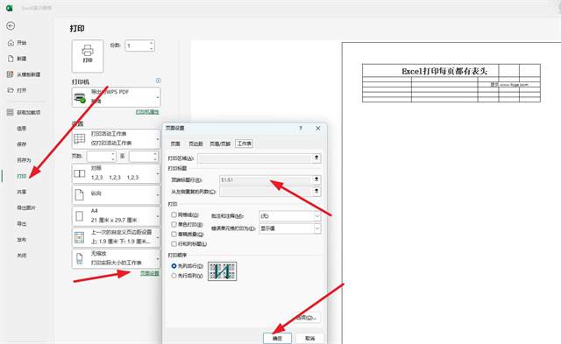Open the 对照 collation 1,2,3 dropdown
This screenshot has width=561, height=344.
coord(117,173)
